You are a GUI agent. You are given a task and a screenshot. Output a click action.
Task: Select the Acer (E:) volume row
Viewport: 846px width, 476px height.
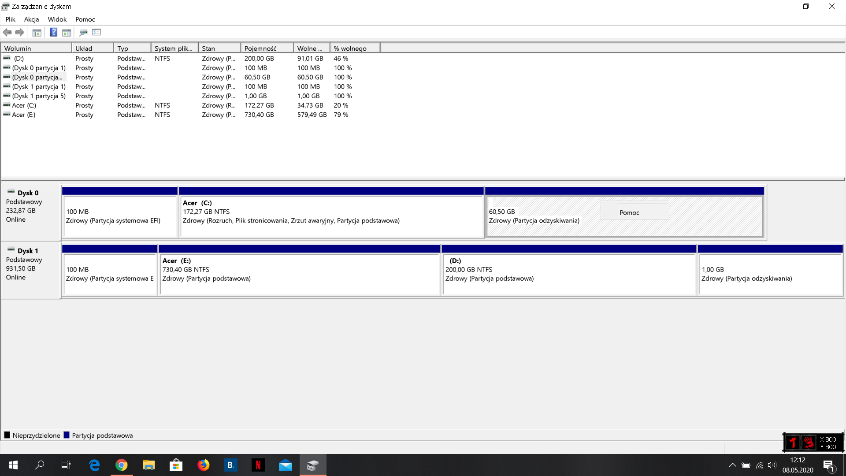pyautogui.click(x=24, y=115)
